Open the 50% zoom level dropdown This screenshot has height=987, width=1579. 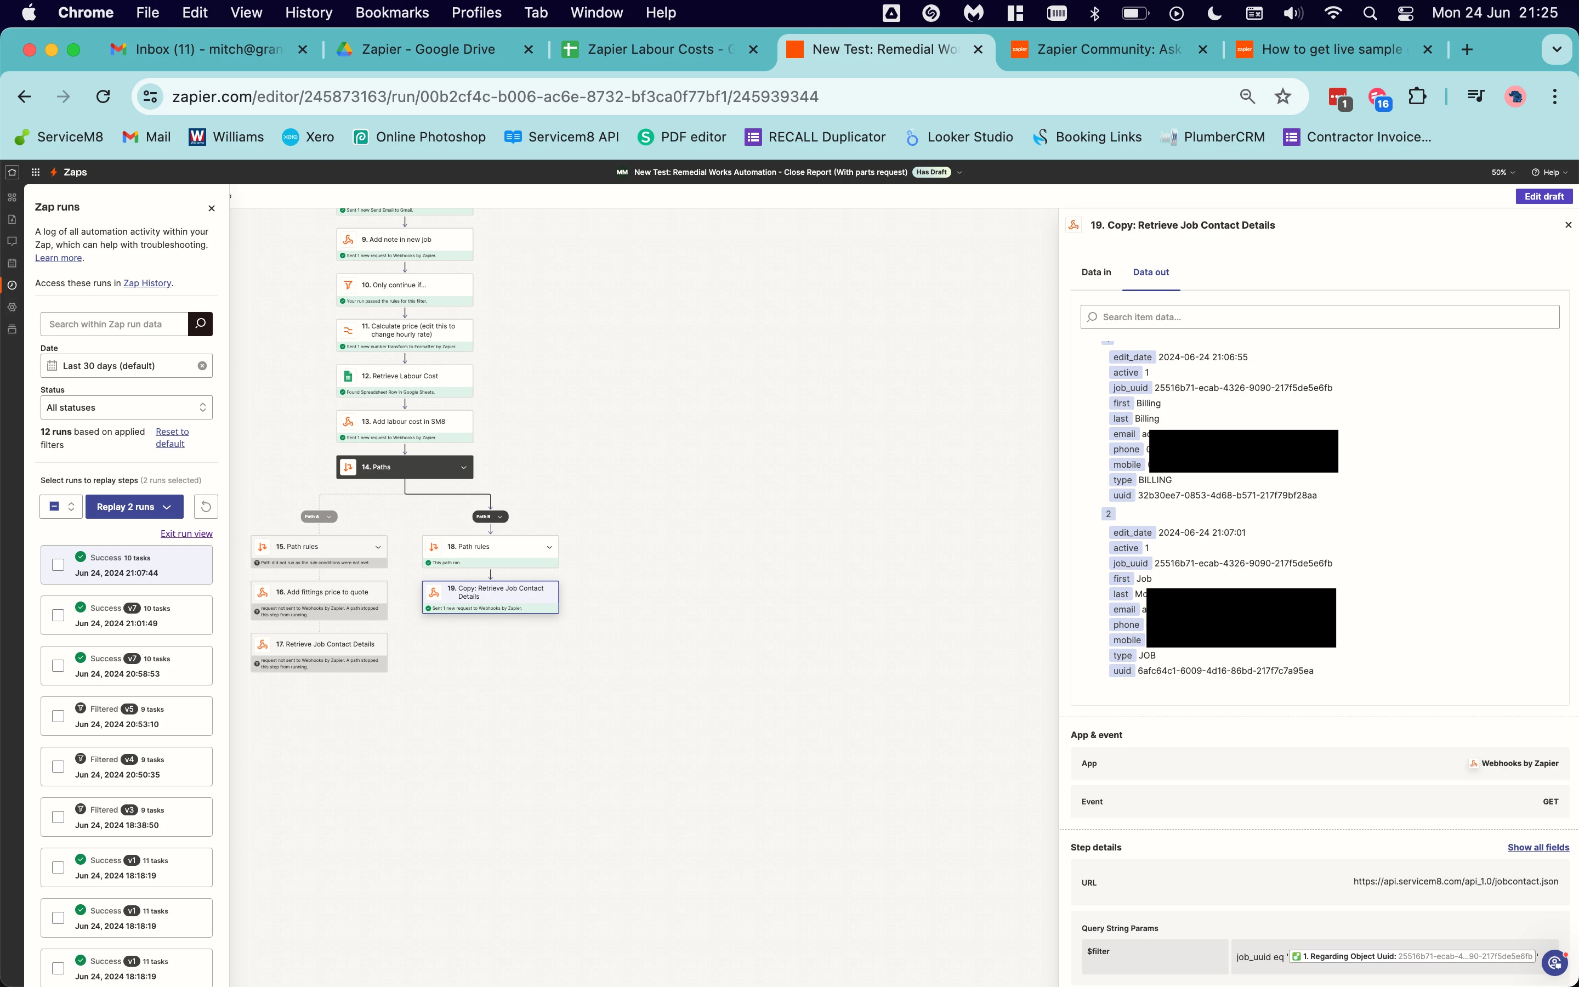(x=1503, y=172)
